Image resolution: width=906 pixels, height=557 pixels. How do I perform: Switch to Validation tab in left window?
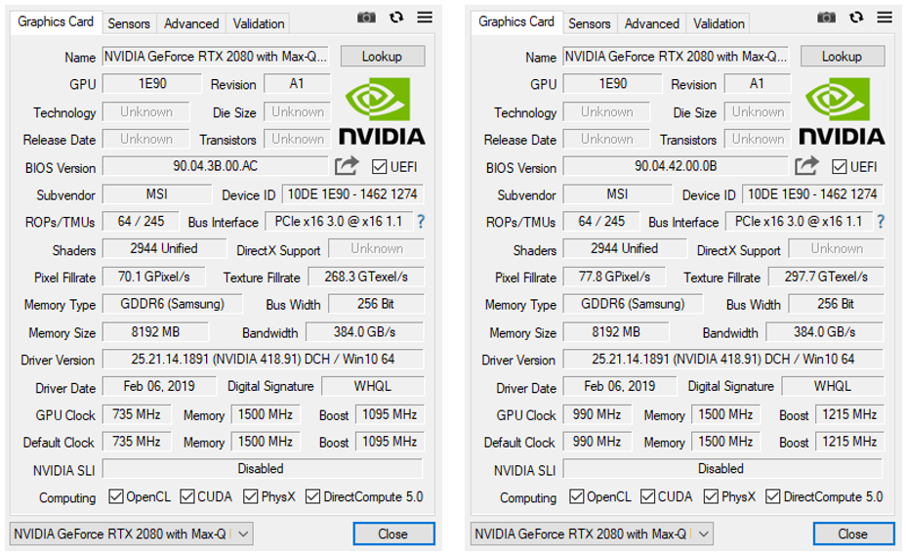259,23
